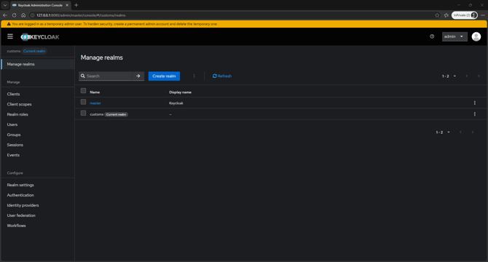The image size is (488, 262).
Task: Add this page to favorites star
Action: (x=437, y=15)
